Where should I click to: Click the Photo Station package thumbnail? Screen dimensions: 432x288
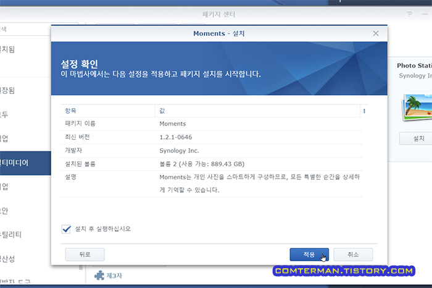click(417, 108)
